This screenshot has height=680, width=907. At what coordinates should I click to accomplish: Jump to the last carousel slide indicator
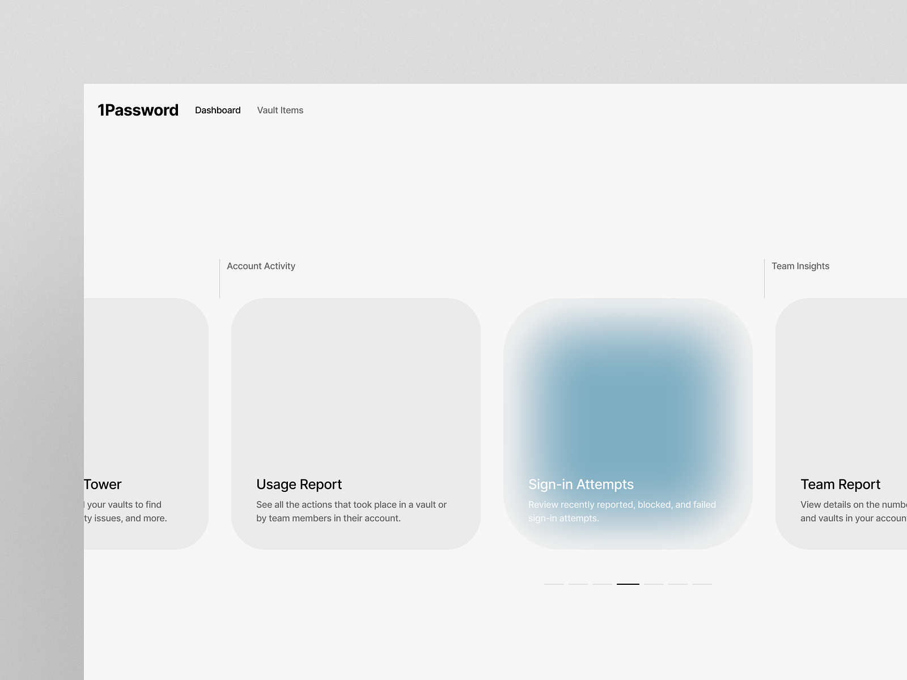[x=703, y=583]
